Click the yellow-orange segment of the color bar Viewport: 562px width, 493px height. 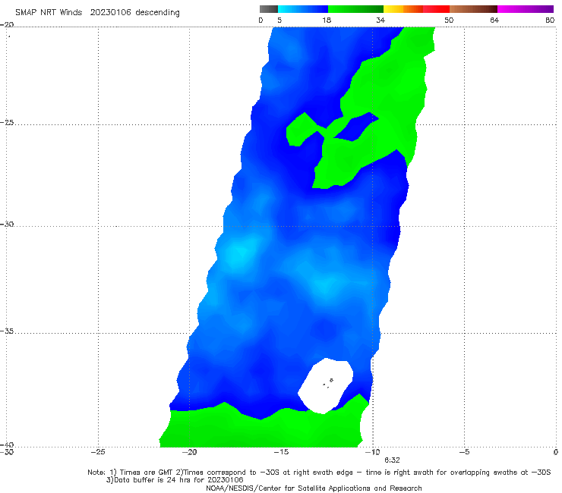[x=403, y=9]
